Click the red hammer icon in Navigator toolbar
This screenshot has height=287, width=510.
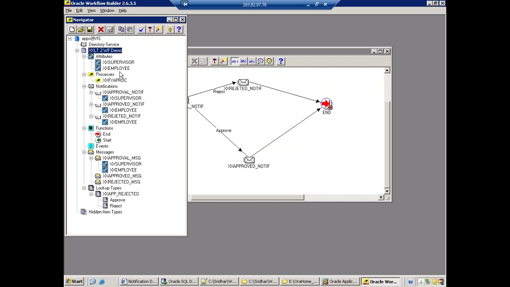150,29
